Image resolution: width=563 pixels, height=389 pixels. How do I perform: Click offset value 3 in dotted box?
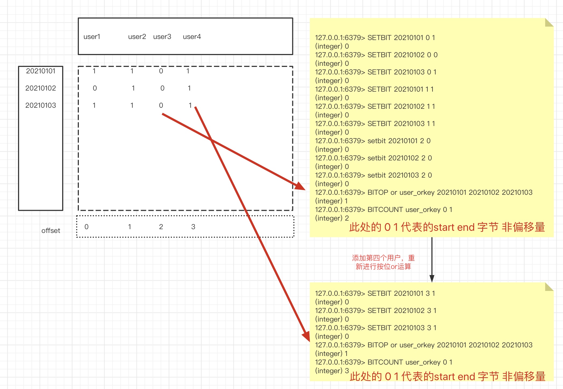tap(193, 227)
